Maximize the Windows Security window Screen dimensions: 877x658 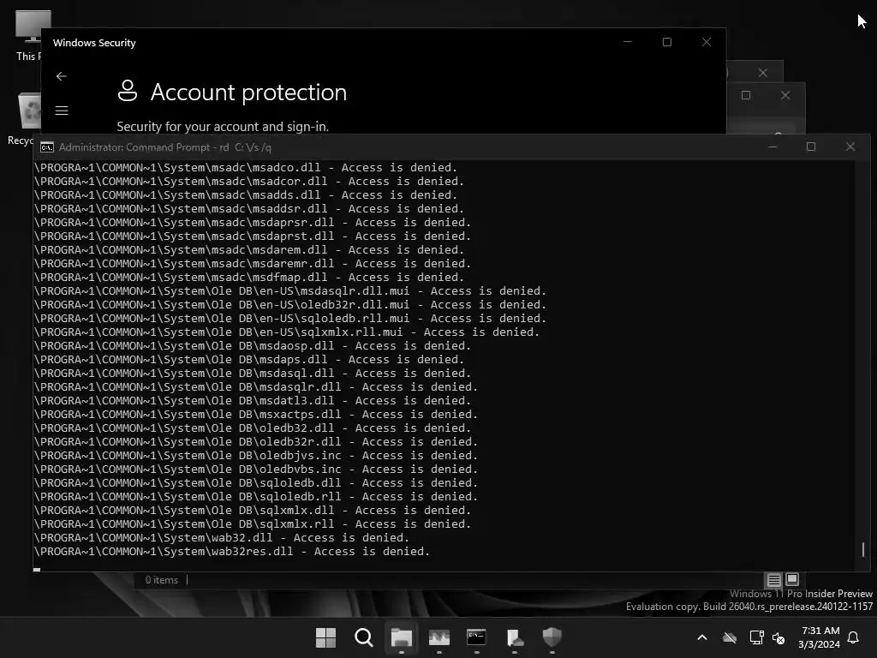[666, 42]
